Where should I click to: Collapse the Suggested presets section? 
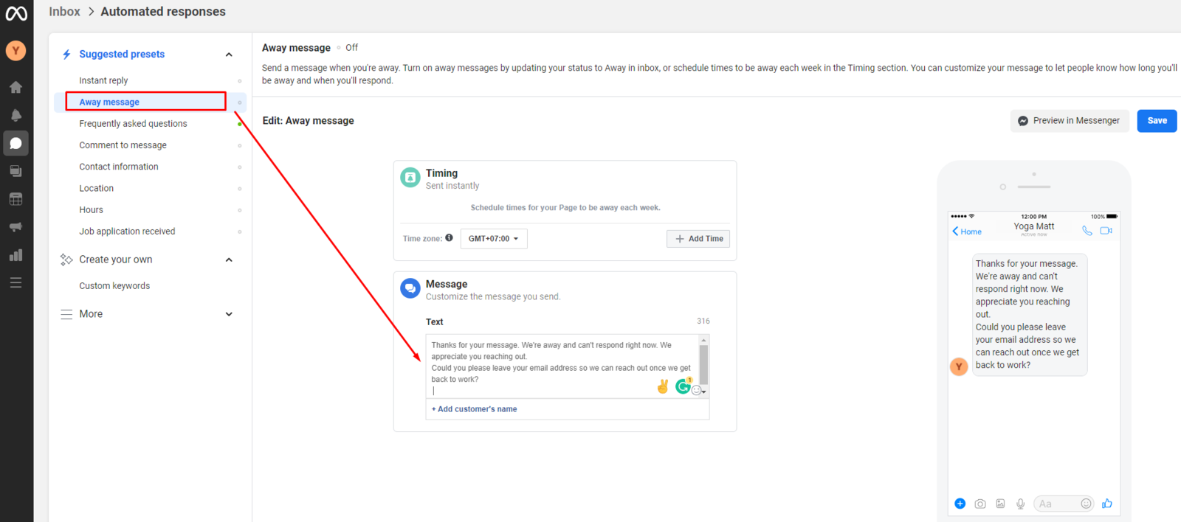click(229, 55)
